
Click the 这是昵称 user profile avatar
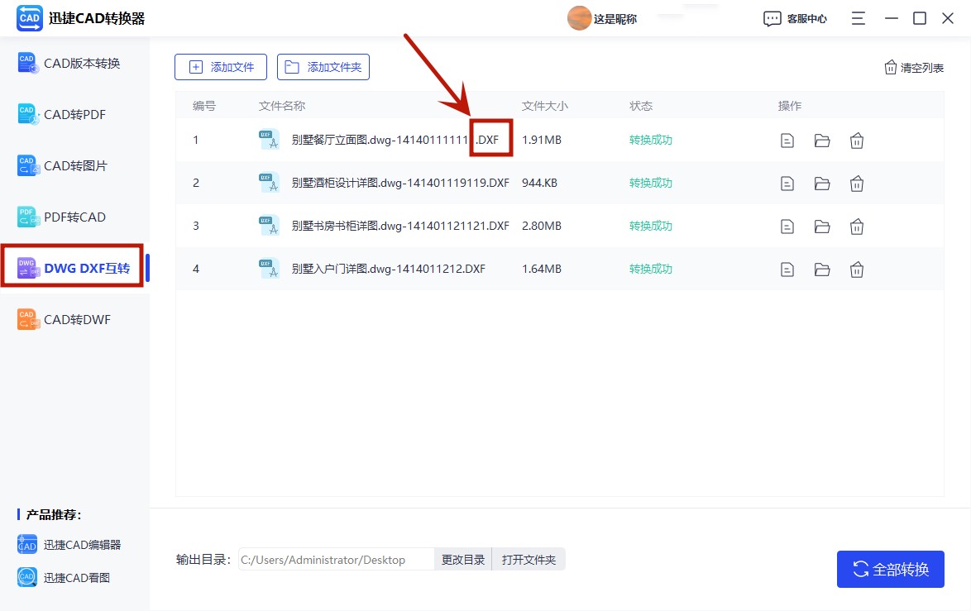578,17
